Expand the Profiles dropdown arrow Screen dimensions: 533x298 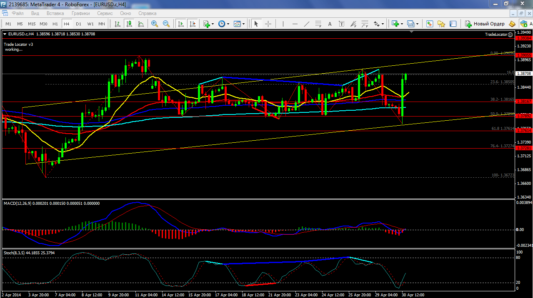(x=417, y=24)
